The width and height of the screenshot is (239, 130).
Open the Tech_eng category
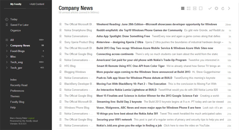(16, 62)
